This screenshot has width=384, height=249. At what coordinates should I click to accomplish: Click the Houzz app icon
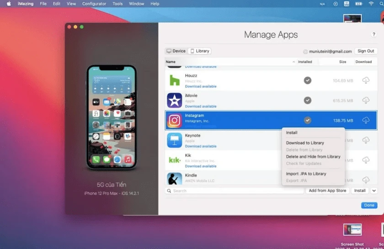tap(174, 80)
